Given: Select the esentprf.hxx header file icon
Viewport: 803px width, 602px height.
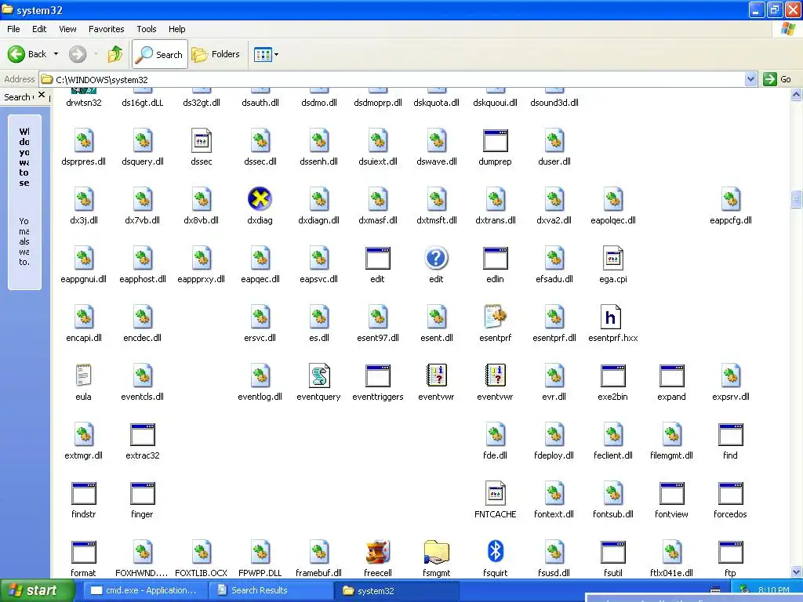Looking at the screenshot, I should point(612,317).
